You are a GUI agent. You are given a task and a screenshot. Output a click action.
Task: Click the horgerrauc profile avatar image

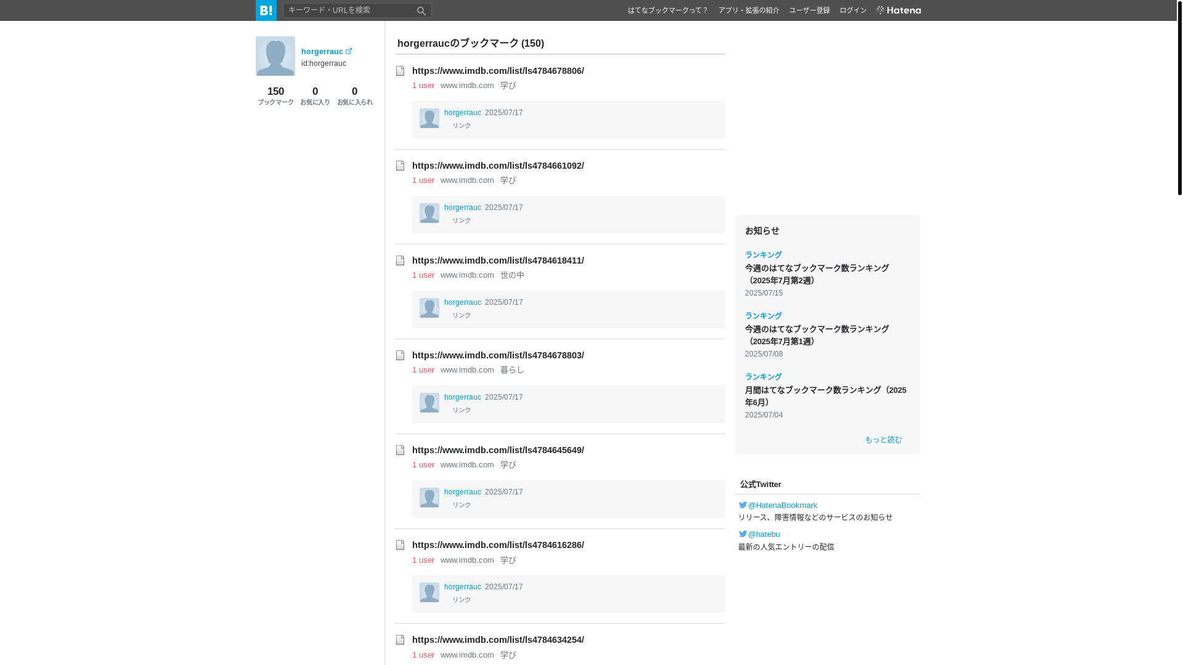[275, 56]
